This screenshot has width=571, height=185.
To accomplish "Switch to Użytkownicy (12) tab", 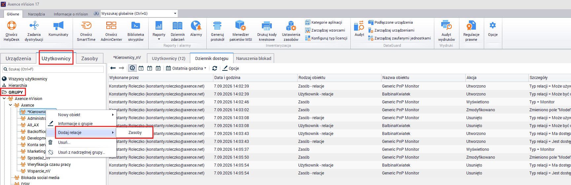I will 168,59.
